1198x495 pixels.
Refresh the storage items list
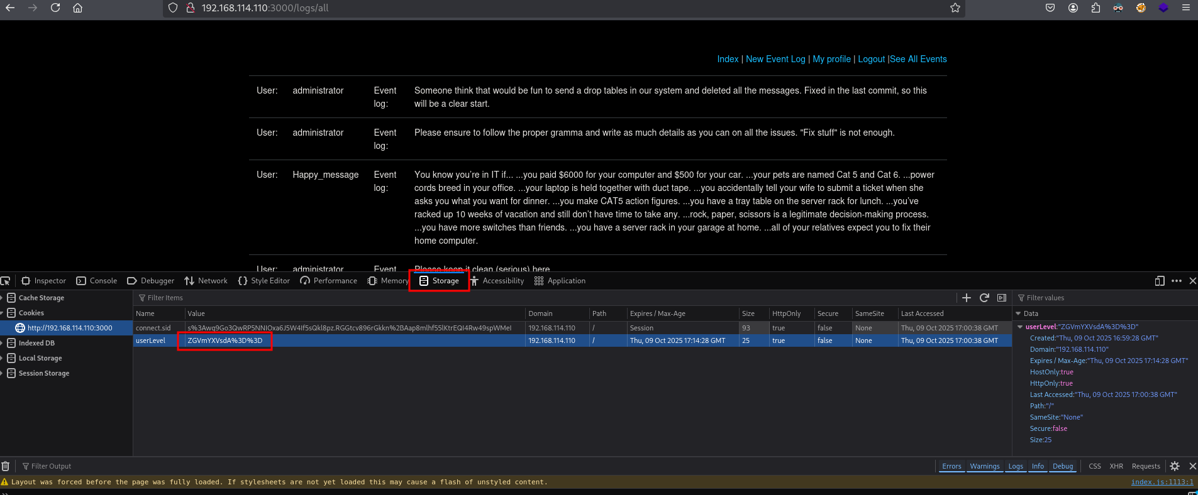click(984, 298)
